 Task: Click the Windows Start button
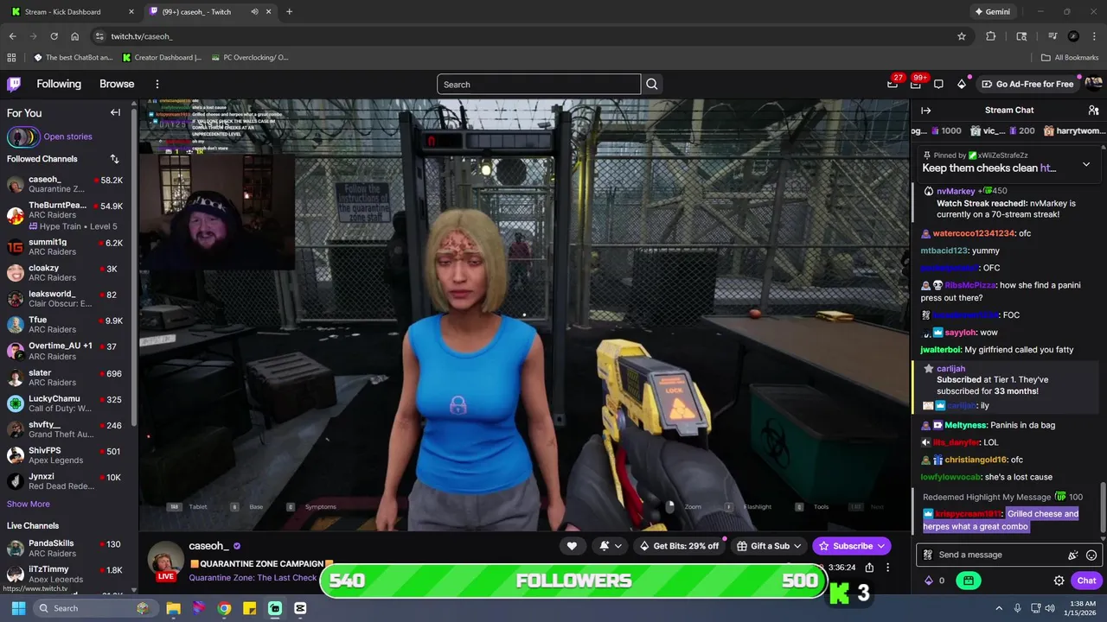pos(18,608)
